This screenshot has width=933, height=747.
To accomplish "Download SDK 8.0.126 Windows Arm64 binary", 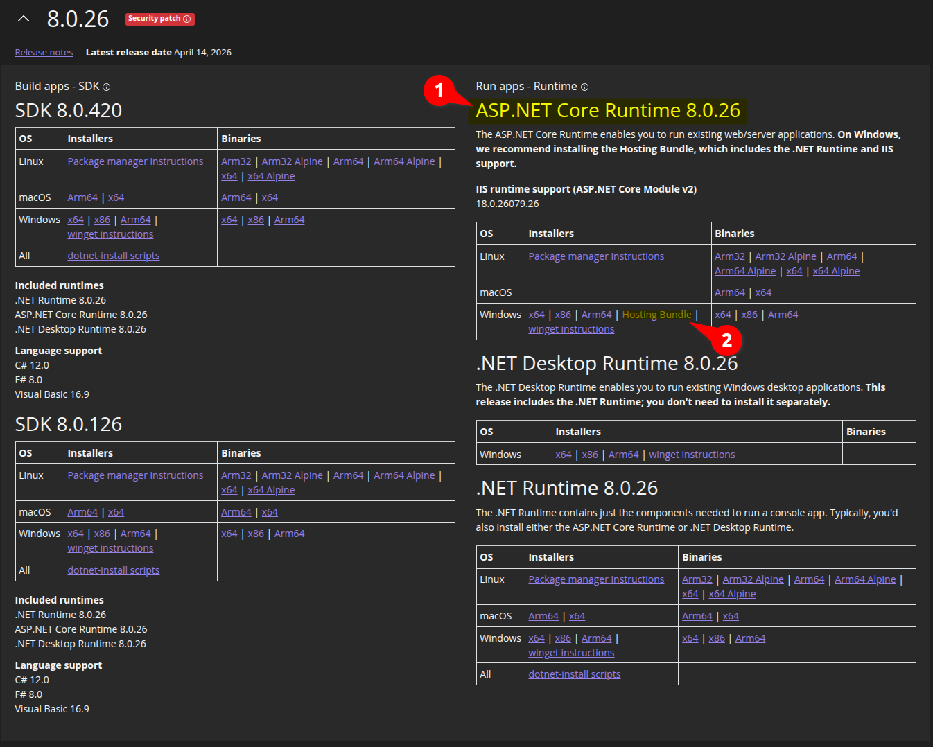I will [x=290, y=534].
